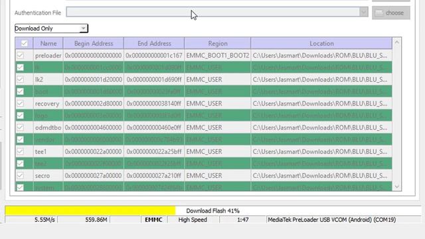Click the EMMC_USER region cell of tee1
Viewport: 425px width, 239px height.
[x=218, y=151]
